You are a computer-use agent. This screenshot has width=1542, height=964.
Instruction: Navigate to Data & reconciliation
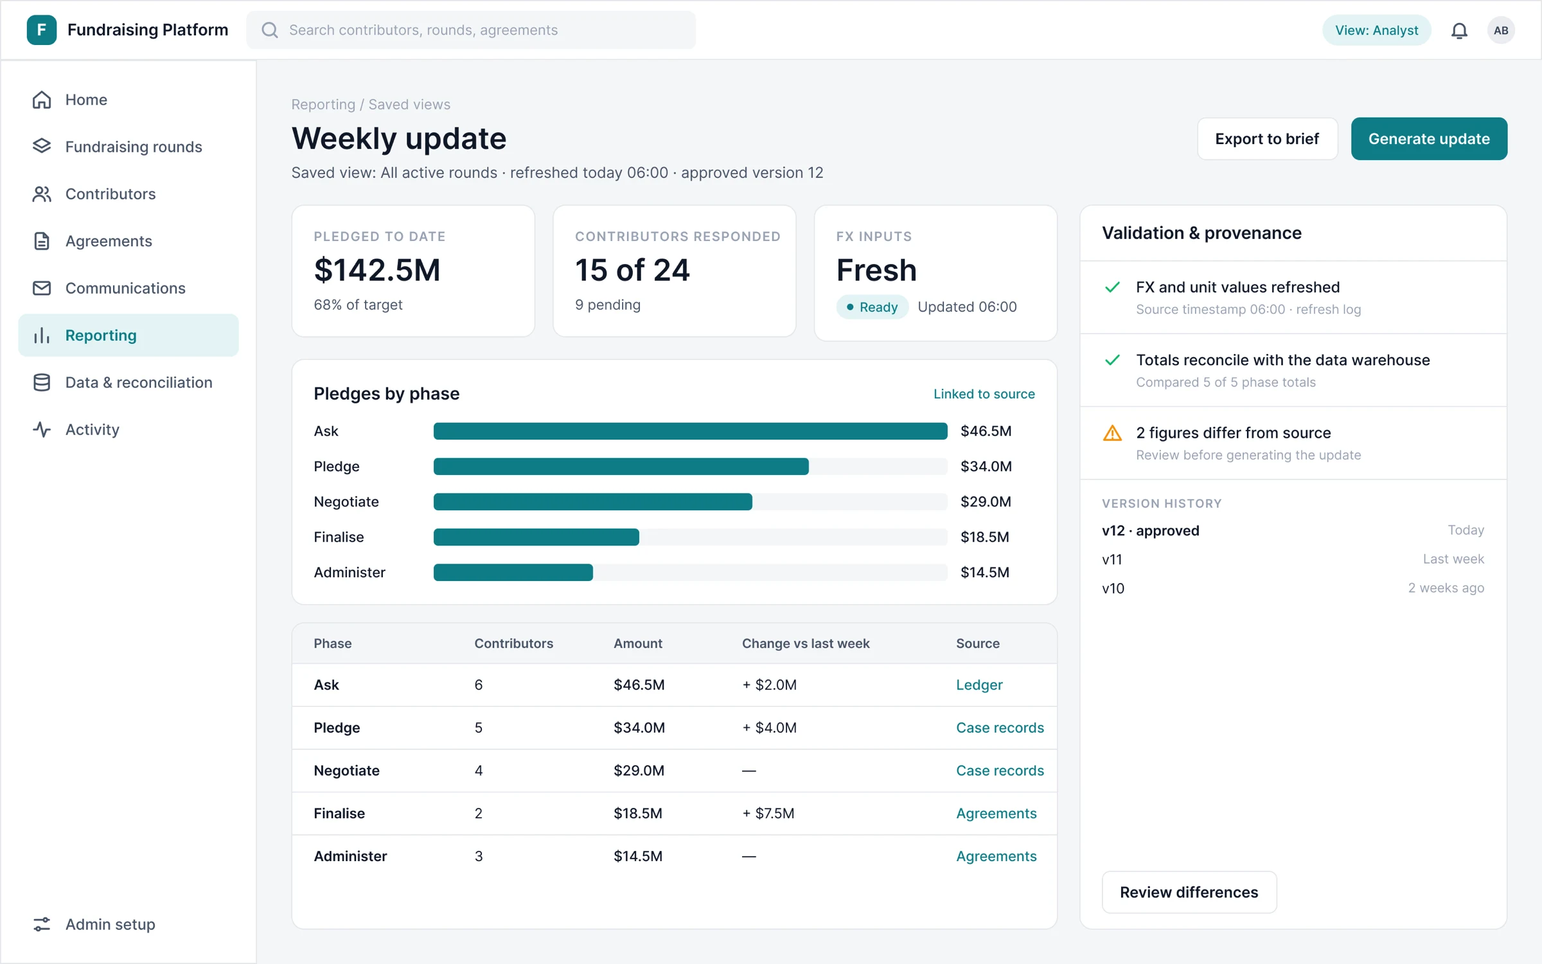click(128, 382)
